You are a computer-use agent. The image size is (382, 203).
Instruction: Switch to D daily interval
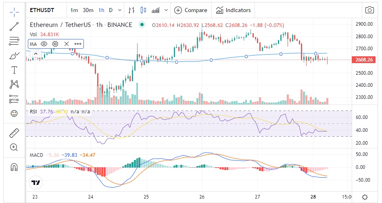coord(111,10)
